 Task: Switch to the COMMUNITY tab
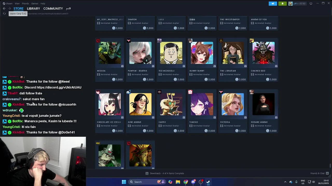[53, 9]
